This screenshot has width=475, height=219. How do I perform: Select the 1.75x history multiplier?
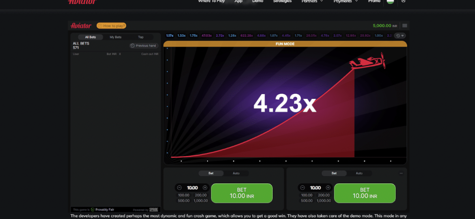tap(193, 36)
